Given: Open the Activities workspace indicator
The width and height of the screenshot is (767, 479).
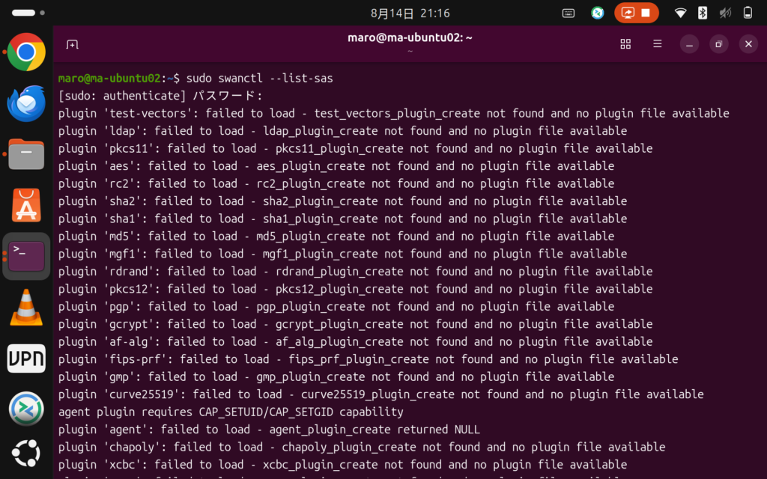Looking at the screenshot, I should (28, 13).
